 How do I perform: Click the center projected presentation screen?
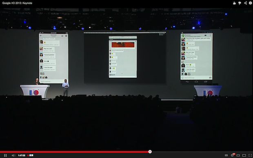point(125,57)
